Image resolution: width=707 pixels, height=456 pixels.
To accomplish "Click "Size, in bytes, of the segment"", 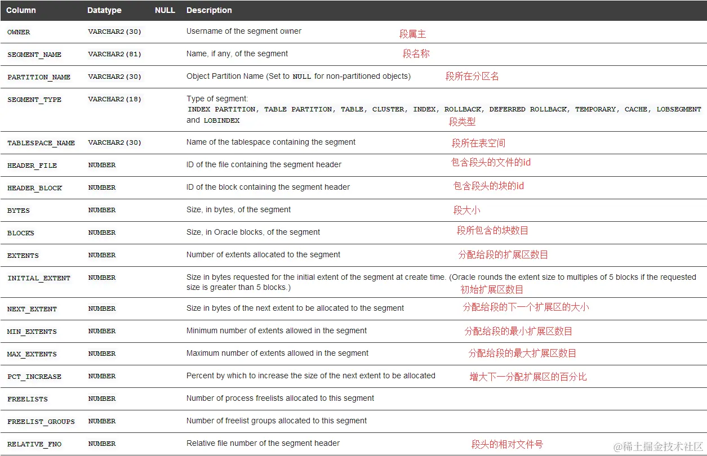I will [x=239, y=210].
